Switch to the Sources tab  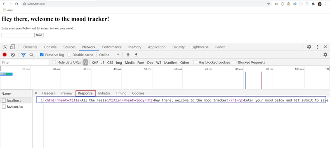69,47
